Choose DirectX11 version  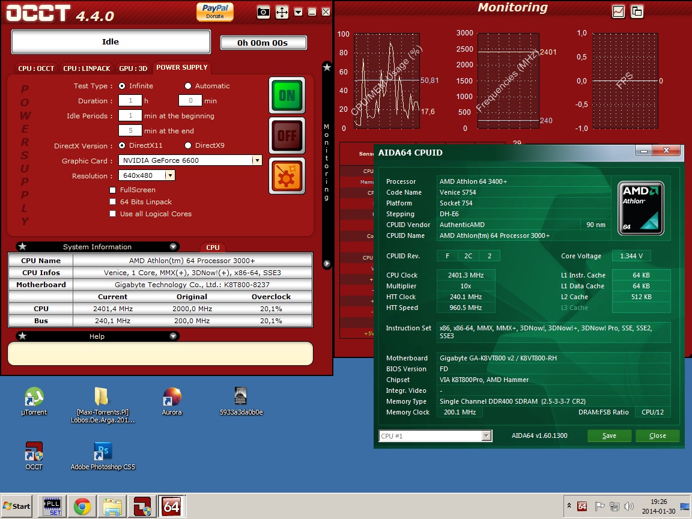click(x=122, y=145)
